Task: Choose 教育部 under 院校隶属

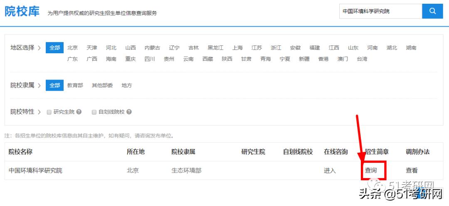Action: click(75, 85)
